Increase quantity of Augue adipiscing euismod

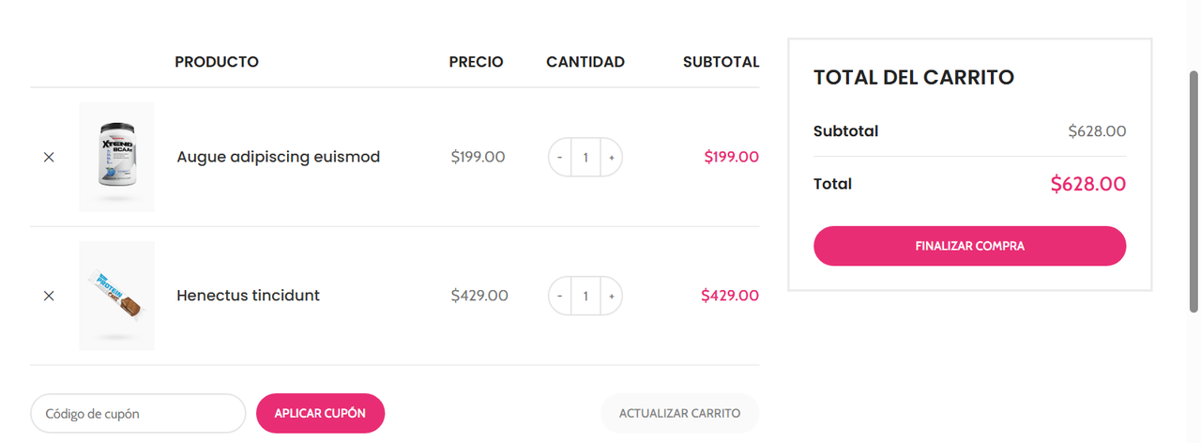pyautogui.click(x=611, y=158)
